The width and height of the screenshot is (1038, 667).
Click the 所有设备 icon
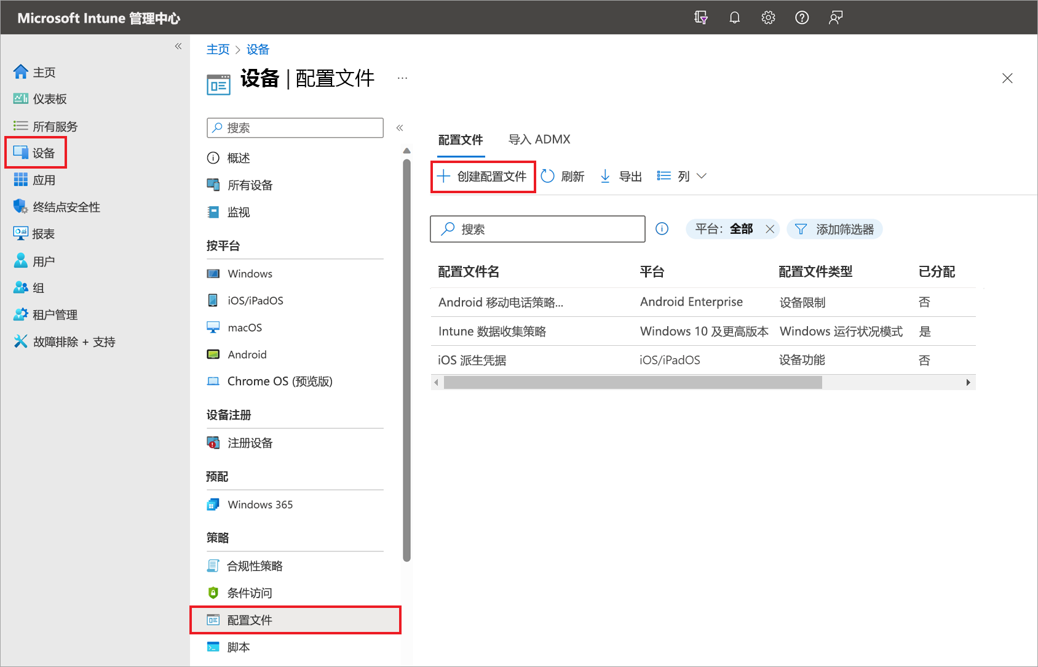(213, 185)
